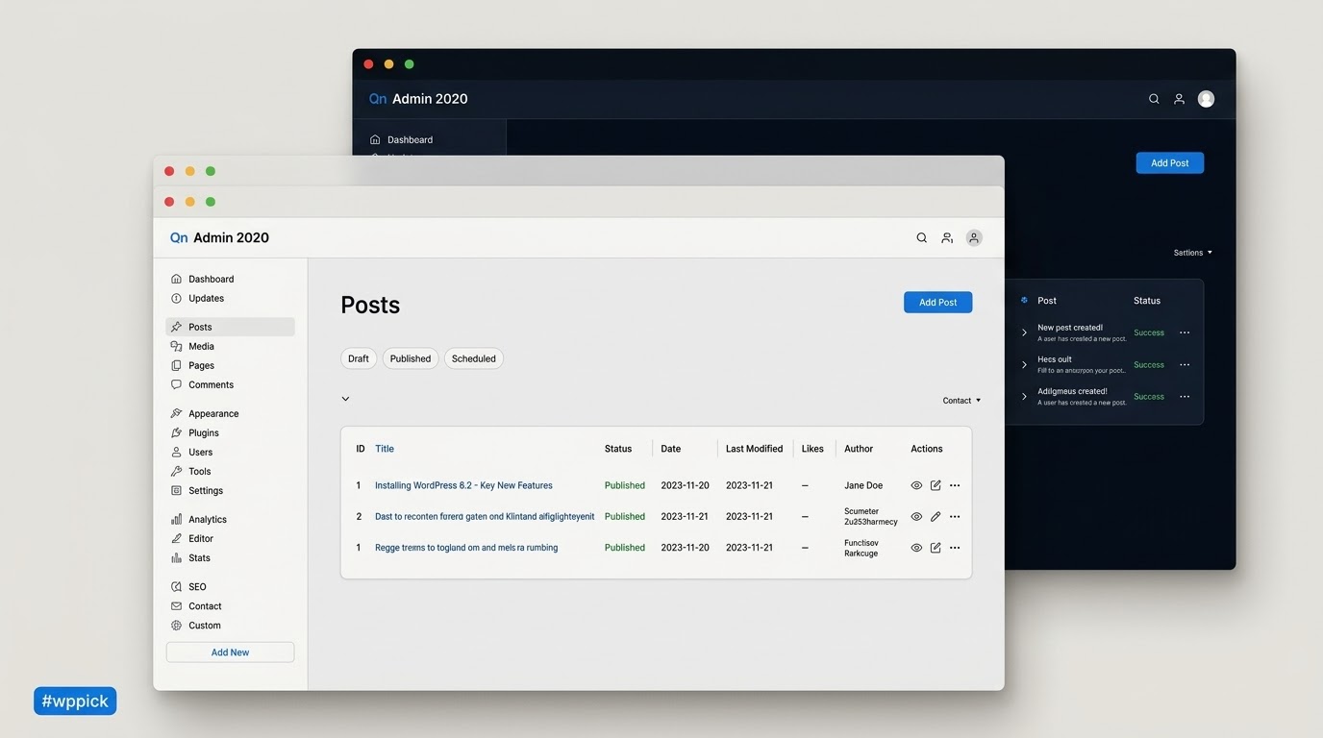This screenshot has width=1323, height=738.
Task: Click the #wppick tag badge
Action: click(x=75, y=701)
